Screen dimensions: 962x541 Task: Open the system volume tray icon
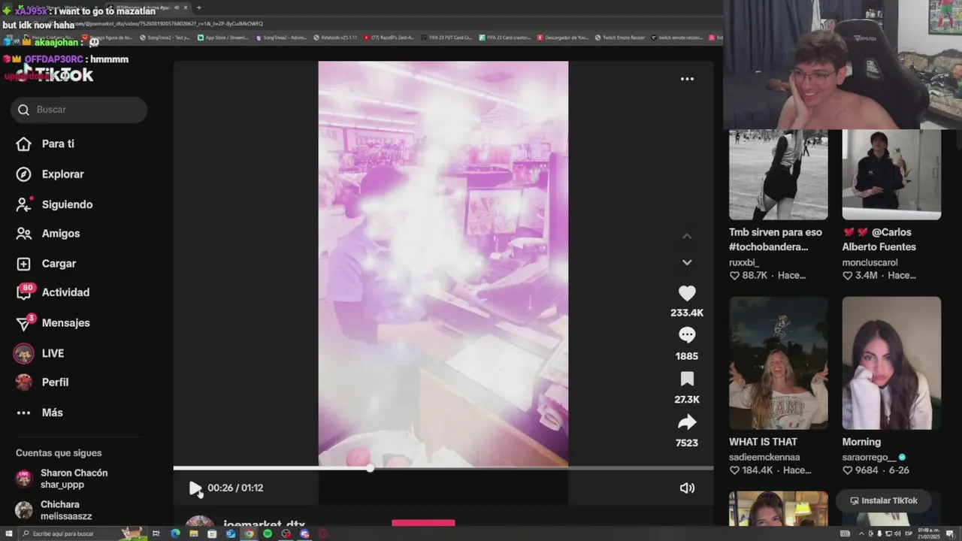click(x=897, y=533)
